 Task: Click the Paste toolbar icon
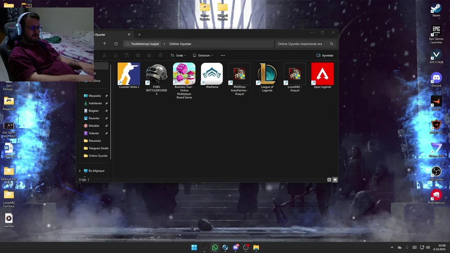[x=127, y=55]
